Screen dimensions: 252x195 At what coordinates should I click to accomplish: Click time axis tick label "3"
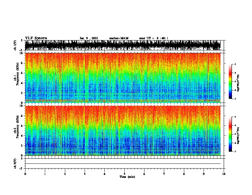pyautogui.click(x=85, y=174)
